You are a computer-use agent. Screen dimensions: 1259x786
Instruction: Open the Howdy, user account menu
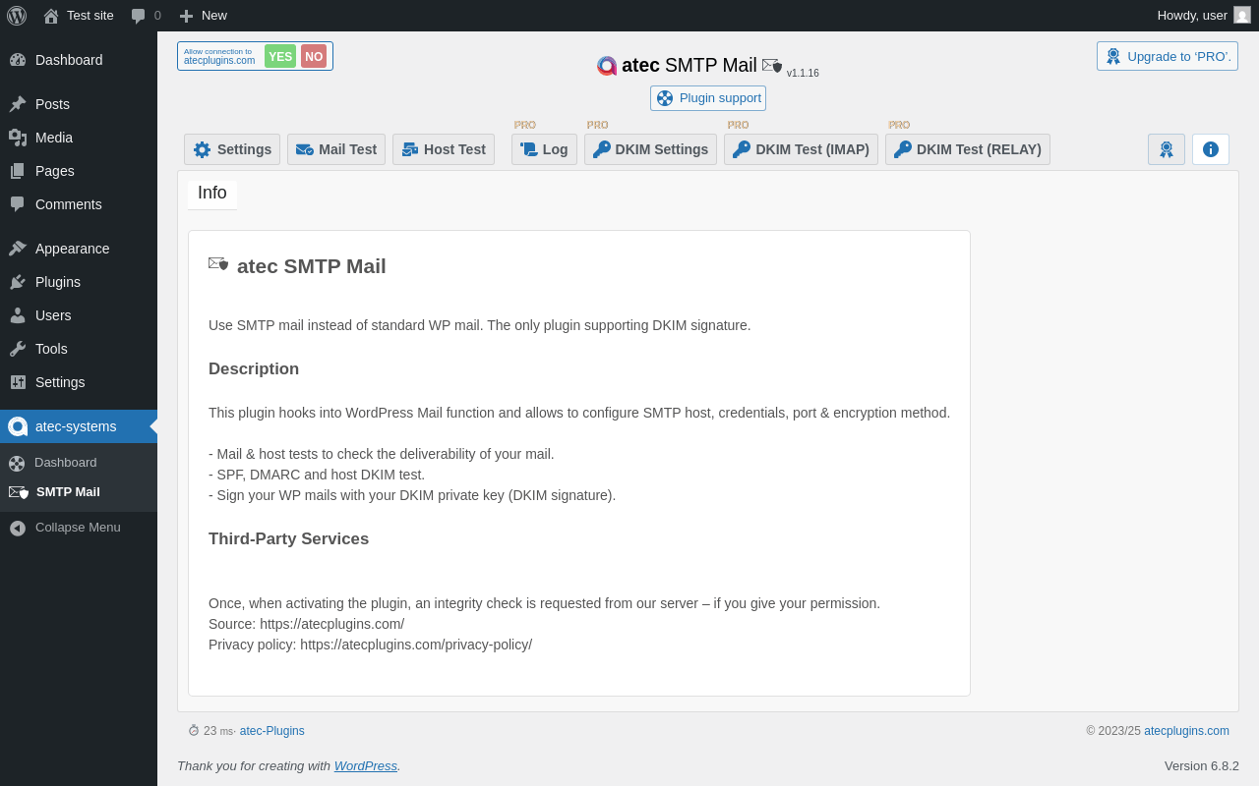pos(1191,15)
